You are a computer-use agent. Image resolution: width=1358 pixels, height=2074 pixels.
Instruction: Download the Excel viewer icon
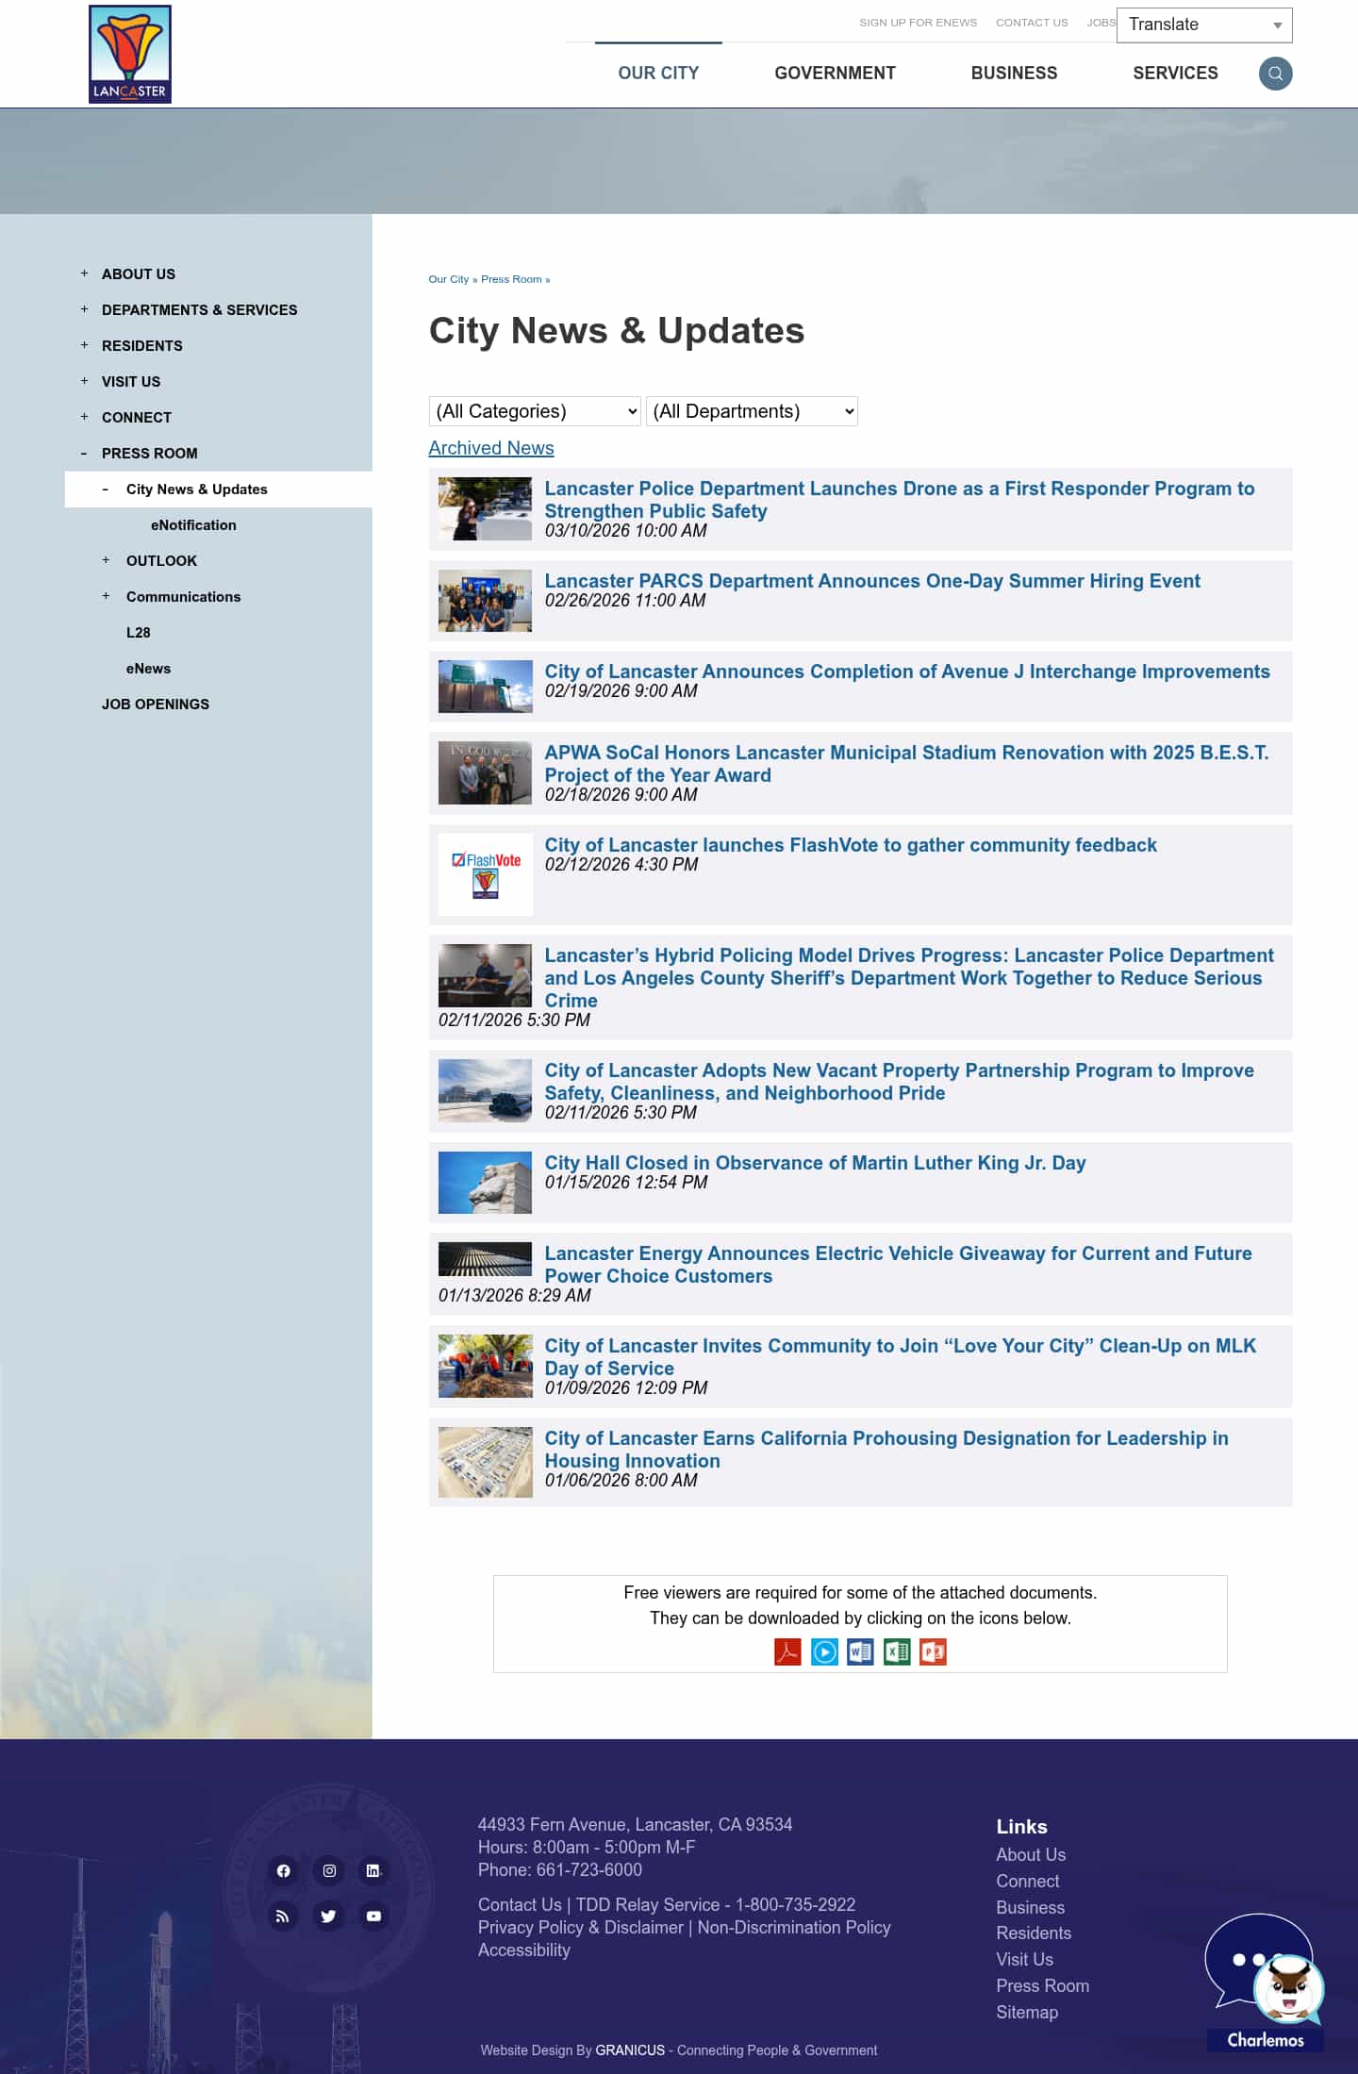(x=897, y=1652)
